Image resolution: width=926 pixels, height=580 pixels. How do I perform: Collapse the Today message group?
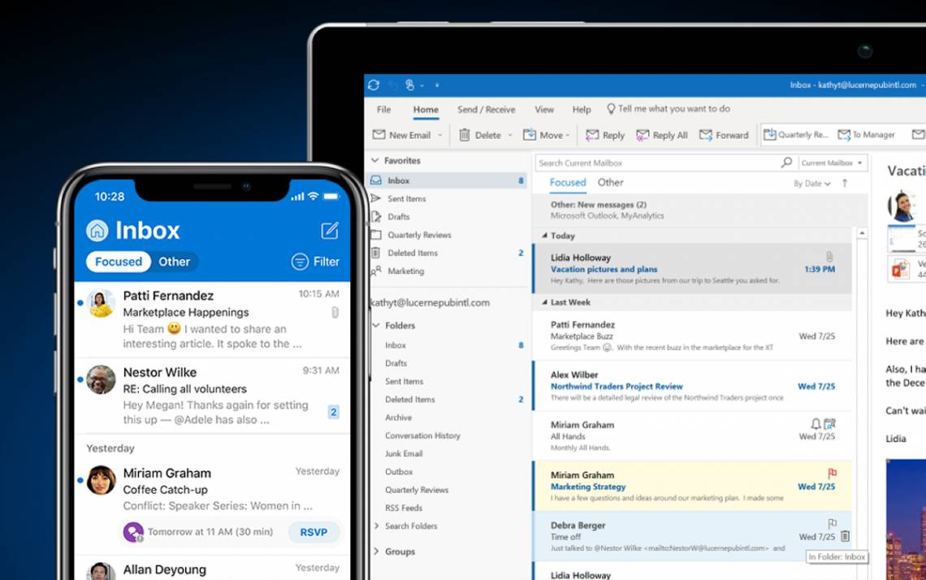tap(544, 236)
